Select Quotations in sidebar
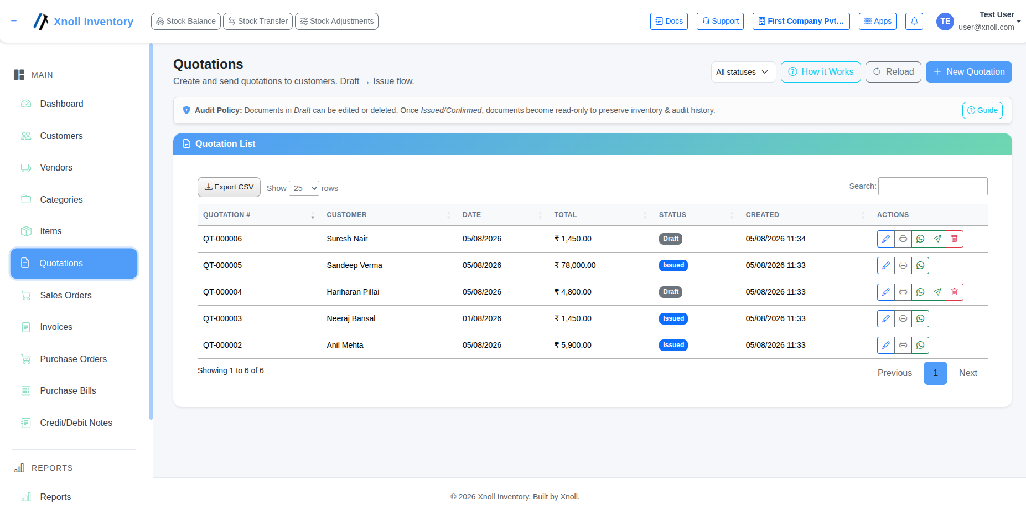This screenshot has height=515, width=1026. pyautogui.click(x=74, y=264)
